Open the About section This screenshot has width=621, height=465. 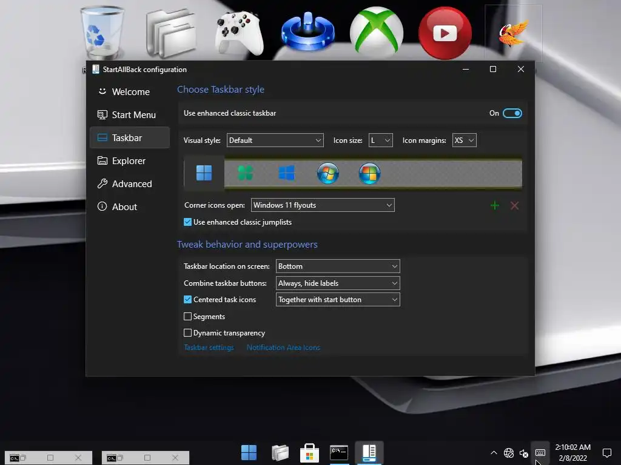(x=130, y=207)
